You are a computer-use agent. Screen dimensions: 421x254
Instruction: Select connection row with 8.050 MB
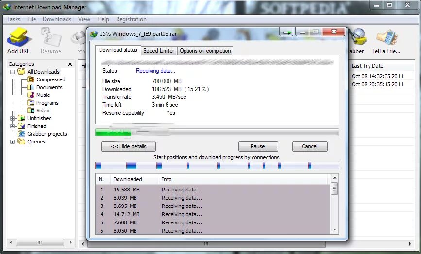[x=213, y=231]
